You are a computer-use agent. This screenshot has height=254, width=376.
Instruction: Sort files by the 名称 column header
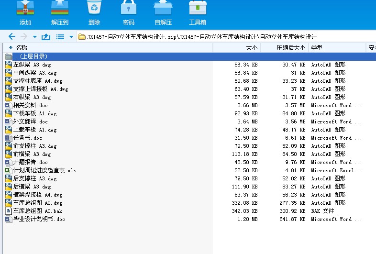tap(22, 48)
